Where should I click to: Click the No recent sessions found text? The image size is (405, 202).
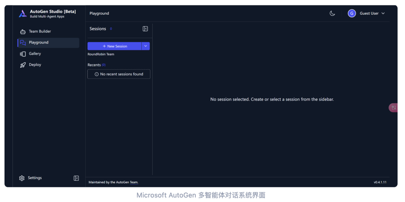click(121, 74)
